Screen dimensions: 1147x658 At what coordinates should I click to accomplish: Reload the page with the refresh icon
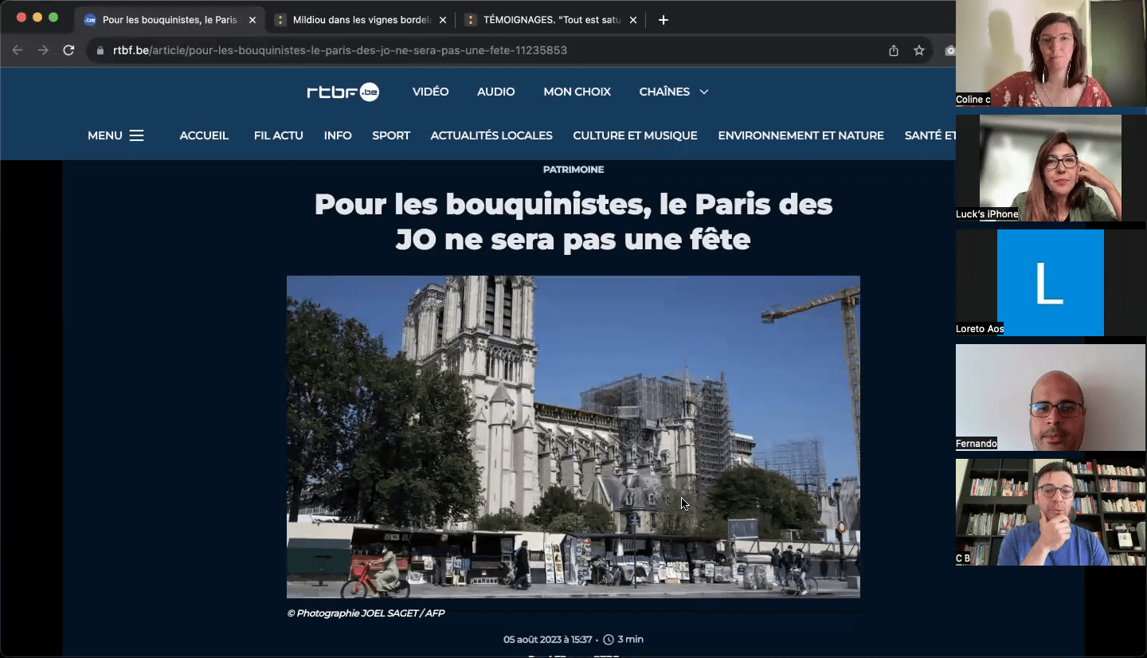69,50
